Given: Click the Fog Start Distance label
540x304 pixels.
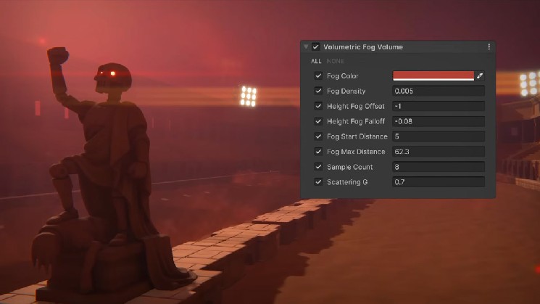Looking at the screenshot, I should tap(357, 136).
